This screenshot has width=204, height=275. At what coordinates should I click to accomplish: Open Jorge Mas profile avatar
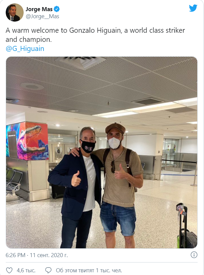14,12
